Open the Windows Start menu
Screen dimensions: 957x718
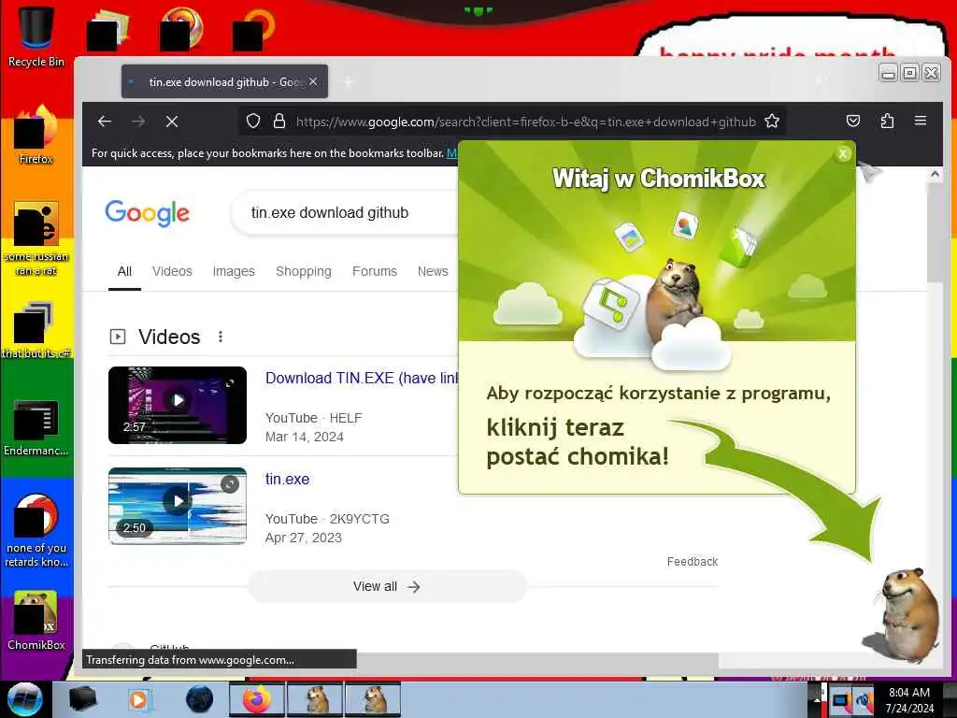[x=24, y=699]
